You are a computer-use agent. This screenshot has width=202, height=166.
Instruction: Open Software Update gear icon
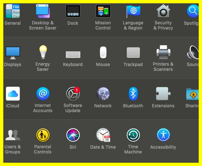(73, 94)
